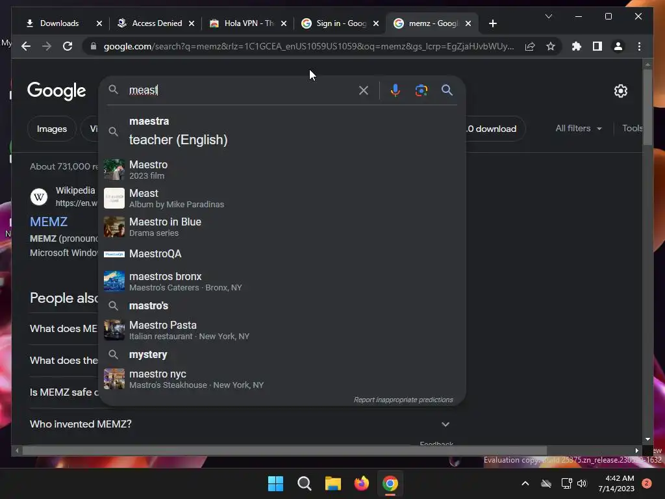Launch Firefox from taskbar
Viewport: 665px width, 499px height.
pyautogui.click(x=361, y=483)
